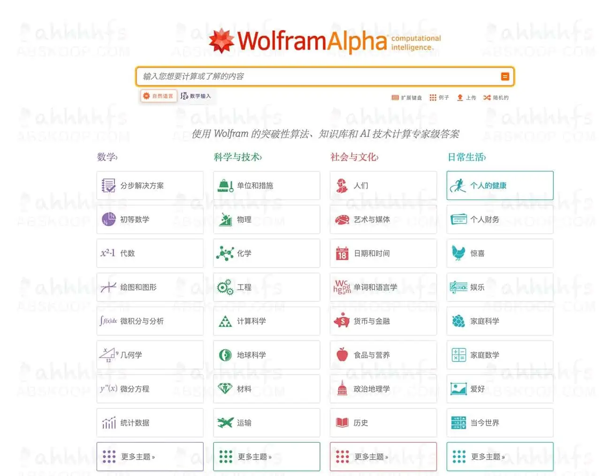Open the 科学与技术 category heading
The image size is (610, 476).
237,157
